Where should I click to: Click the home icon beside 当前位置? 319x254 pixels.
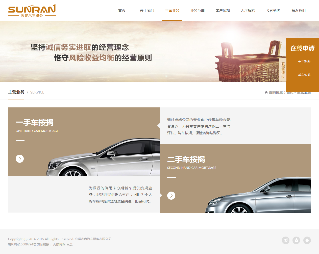(x=266, y=92)
